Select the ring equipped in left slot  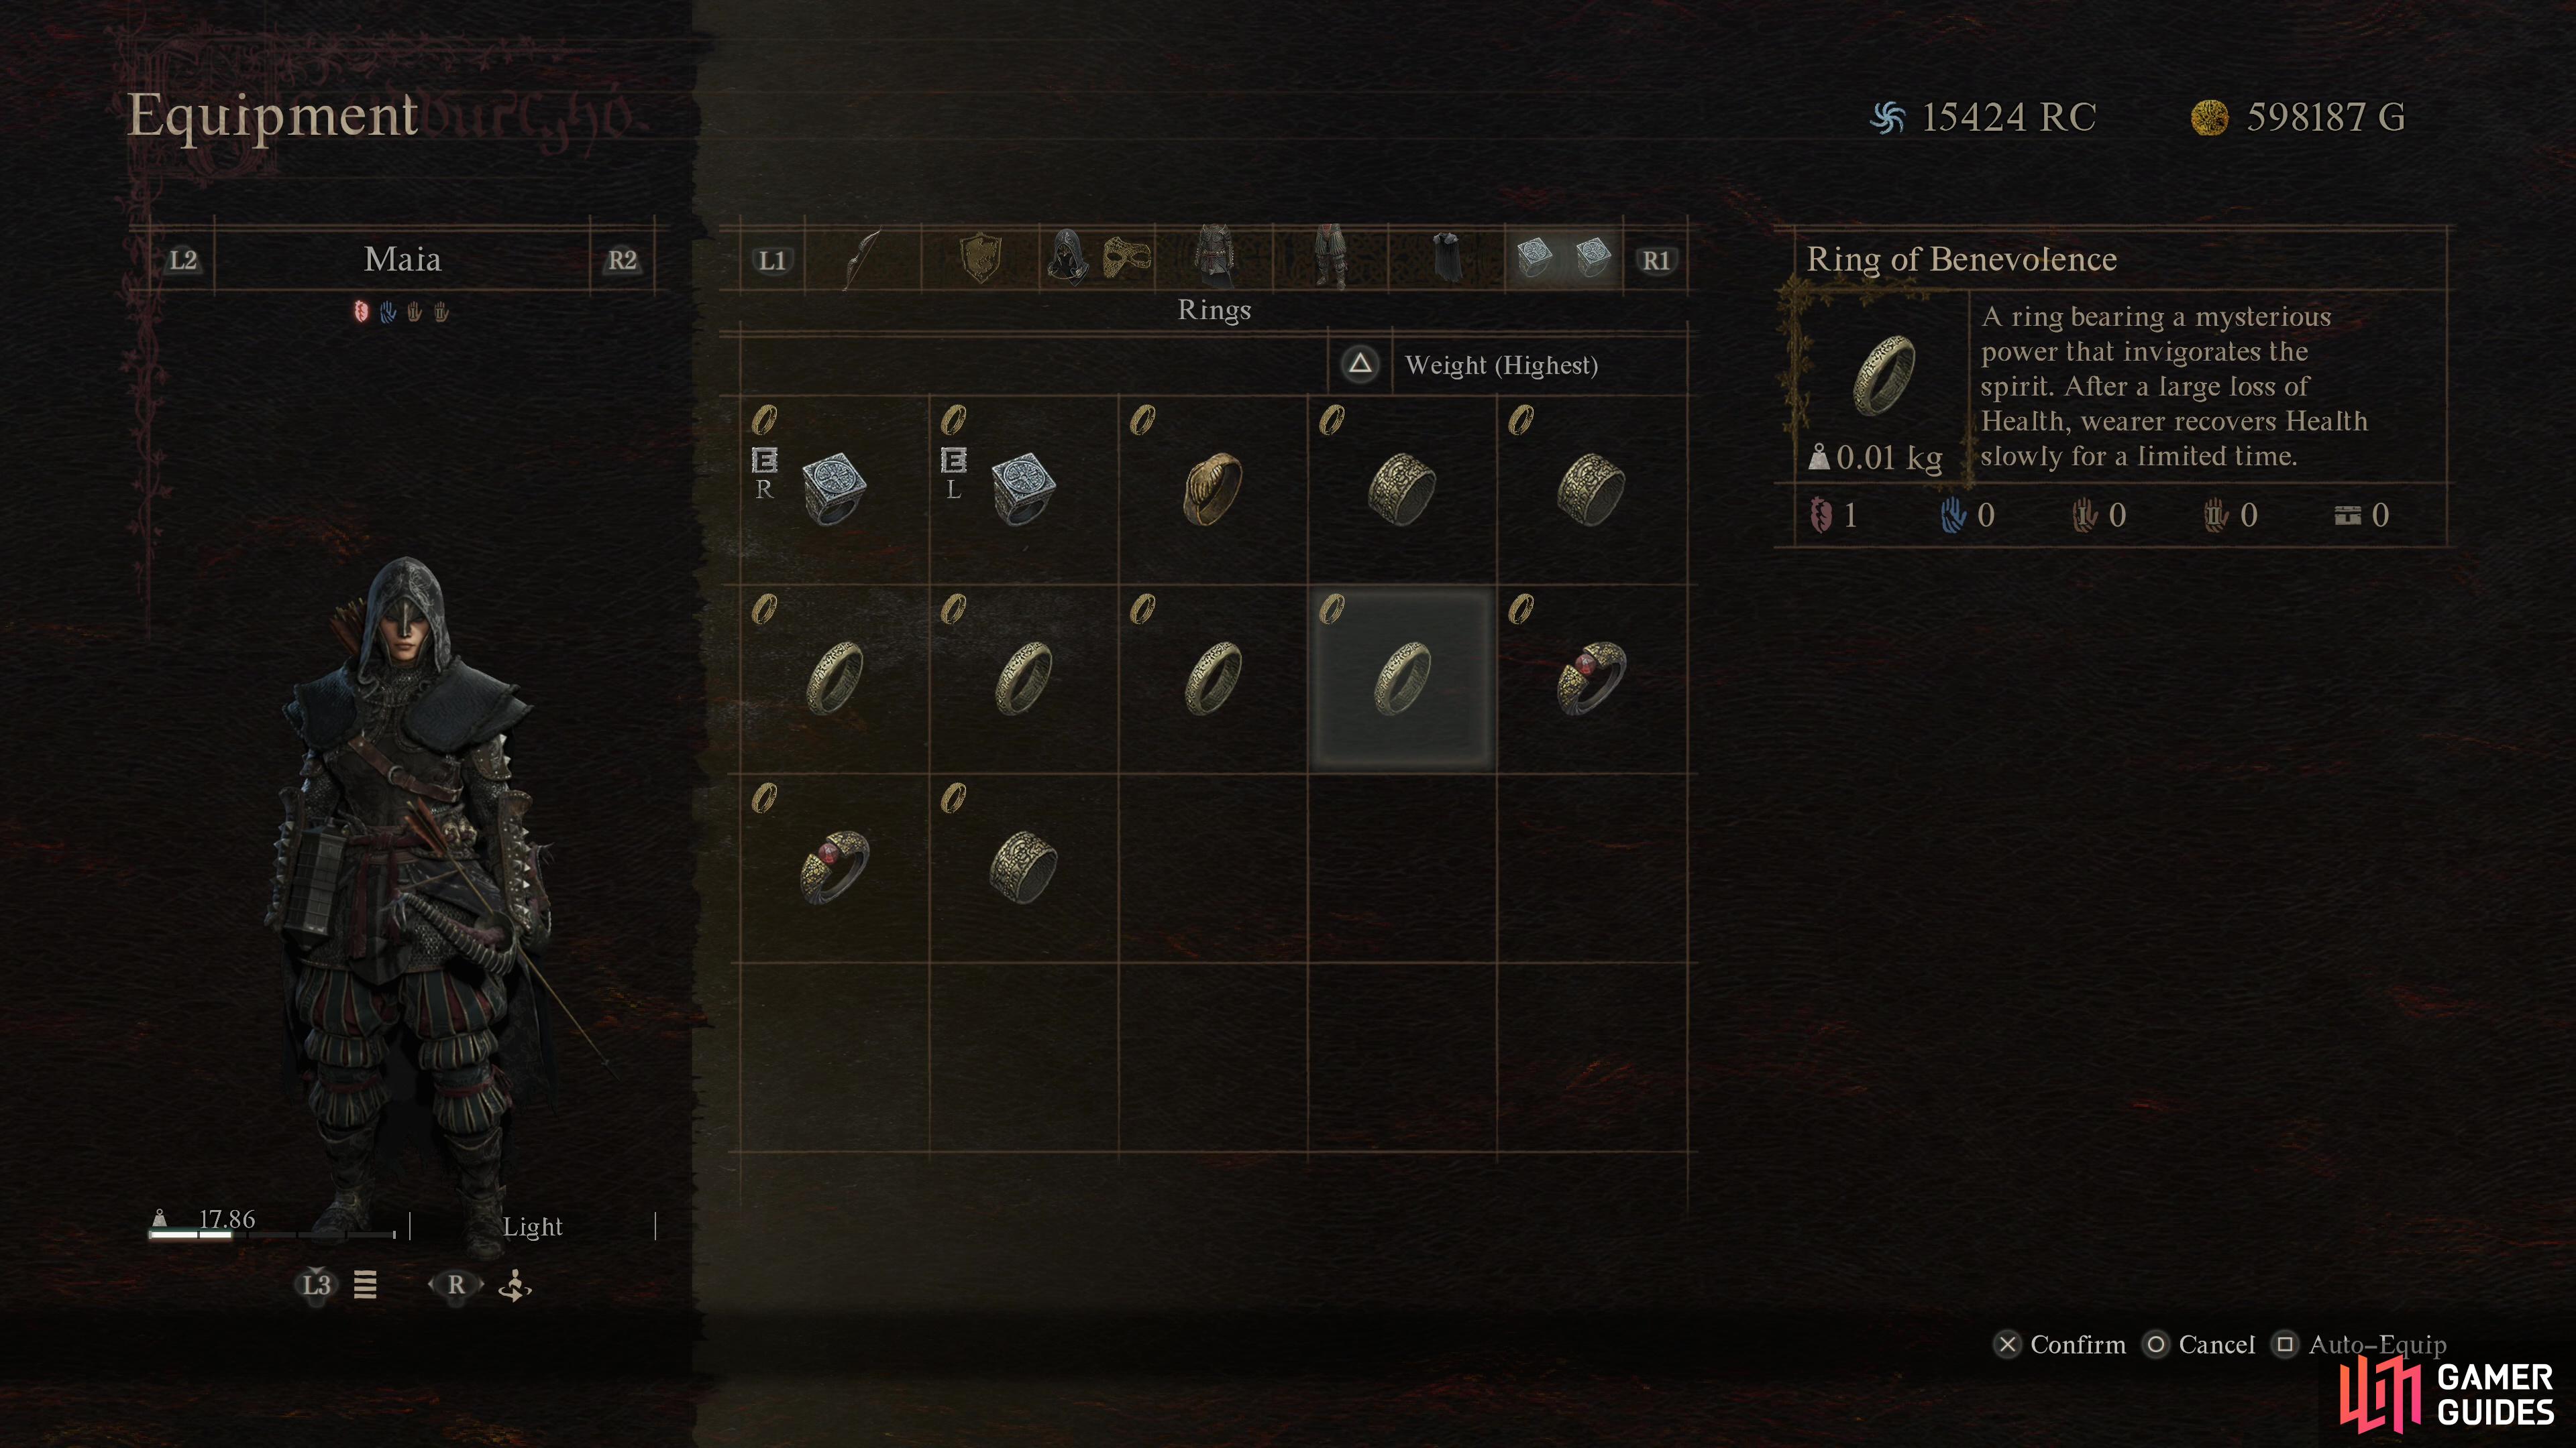pos(1023,489)
